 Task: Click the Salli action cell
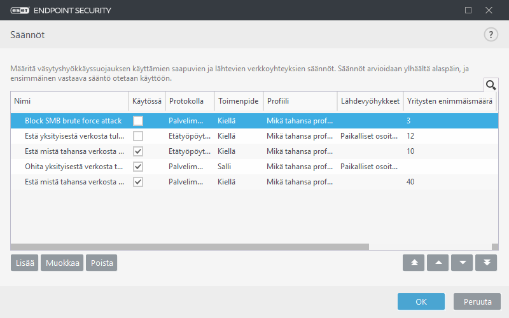225,167
